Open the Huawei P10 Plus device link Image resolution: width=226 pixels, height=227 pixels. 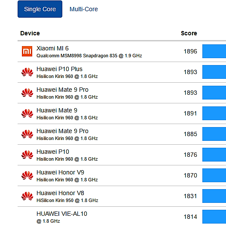tap(59, 69)
